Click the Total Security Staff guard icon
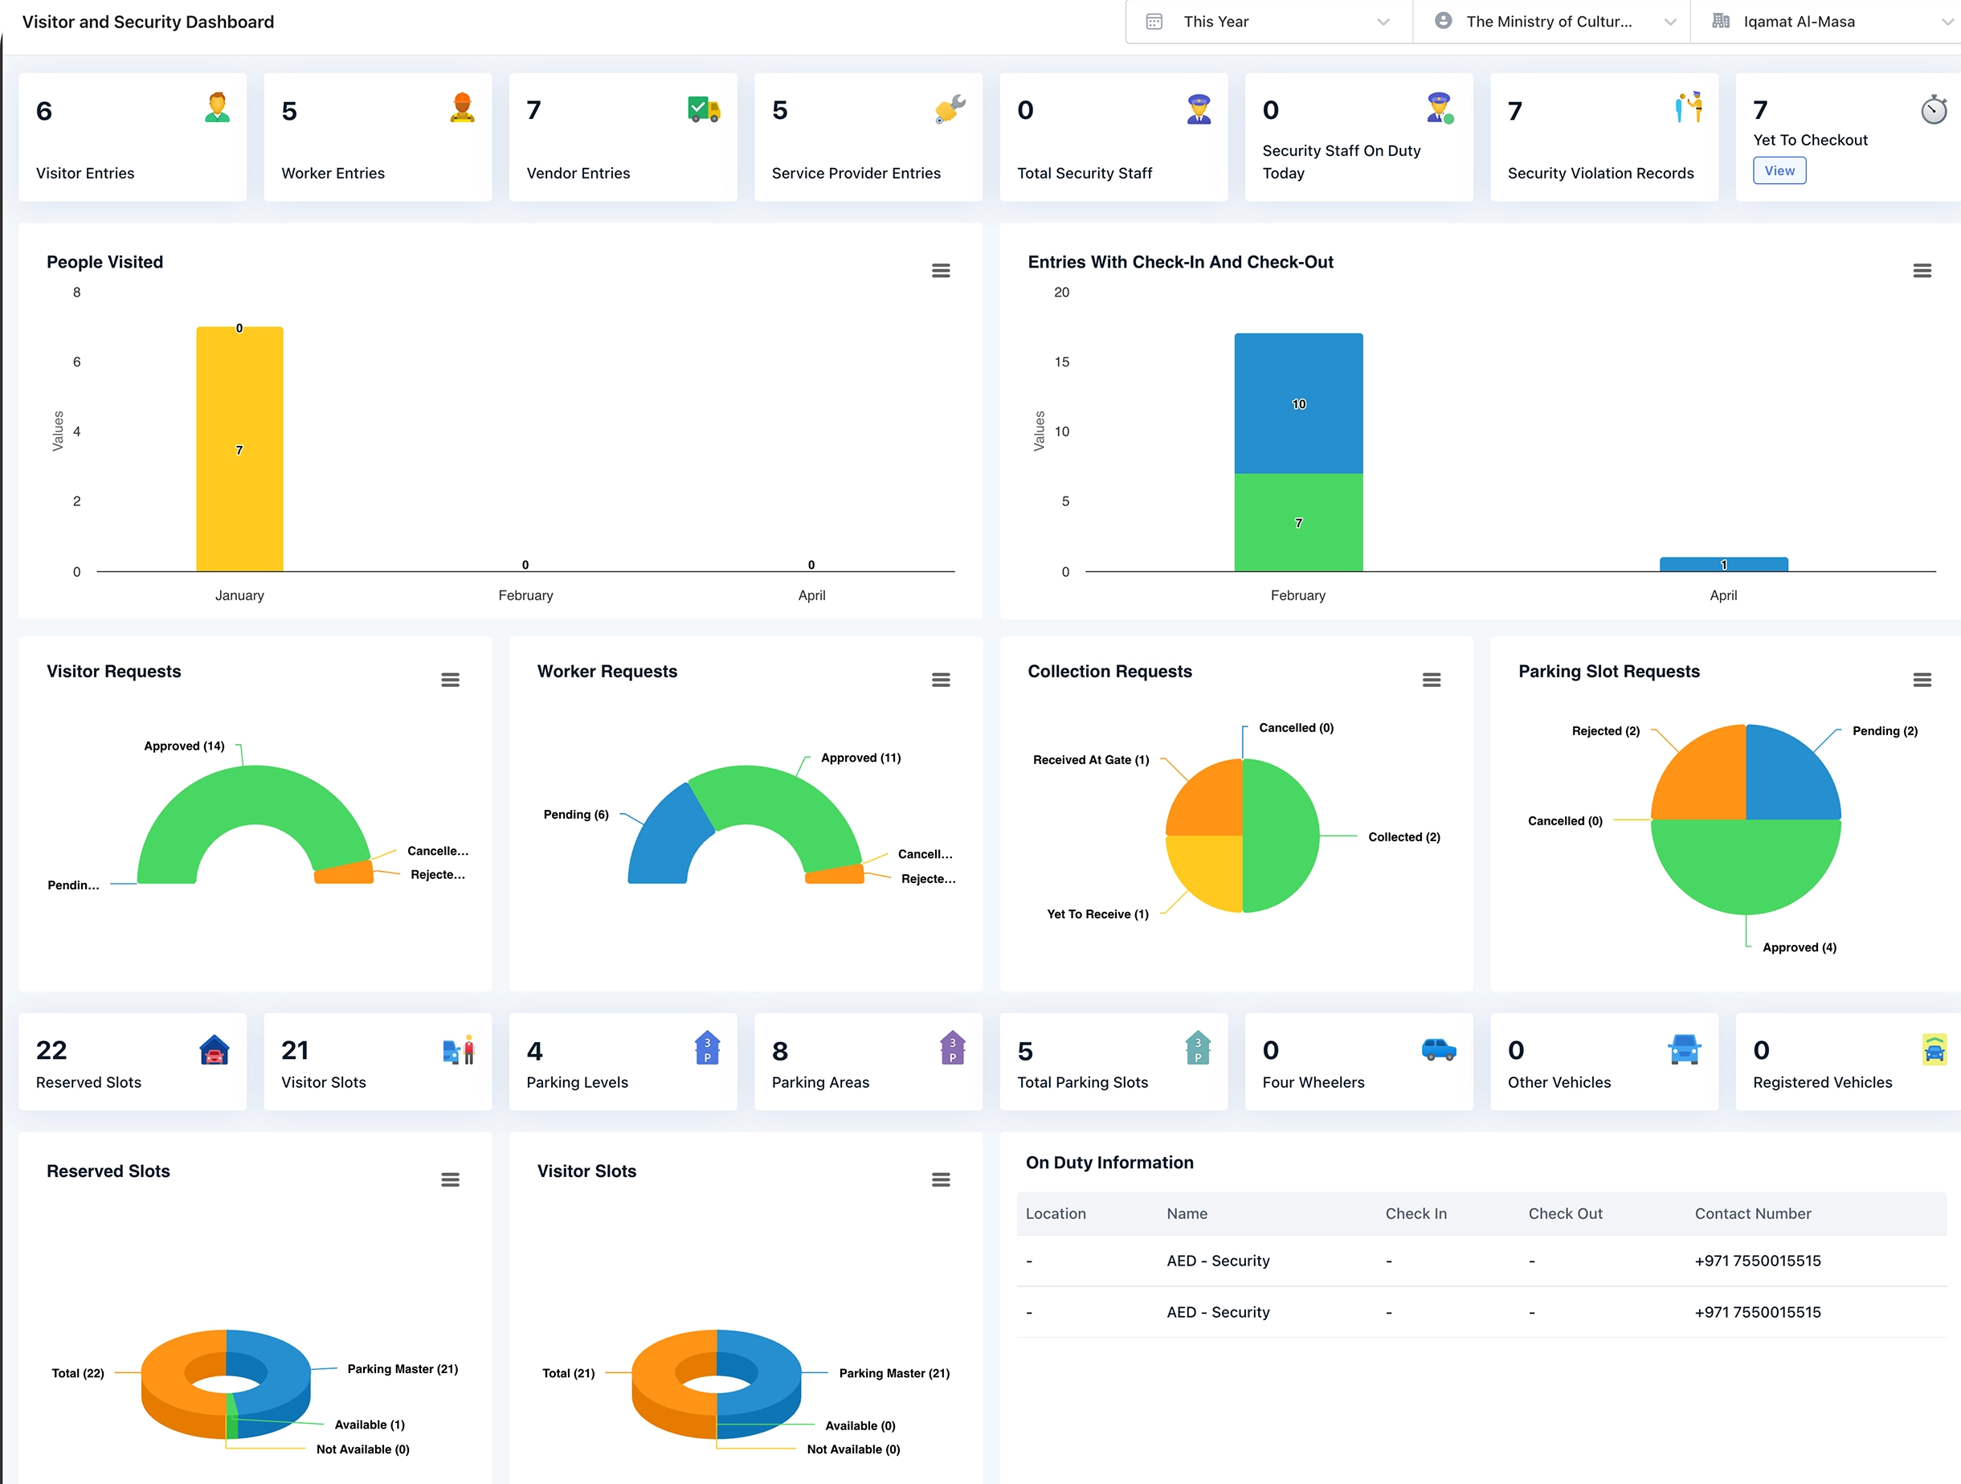 click(x=1199, y=108)
